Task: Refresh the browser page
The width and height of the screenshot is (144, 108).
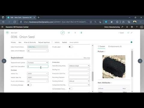Action: pyautogui.click(x=15, y=22)
